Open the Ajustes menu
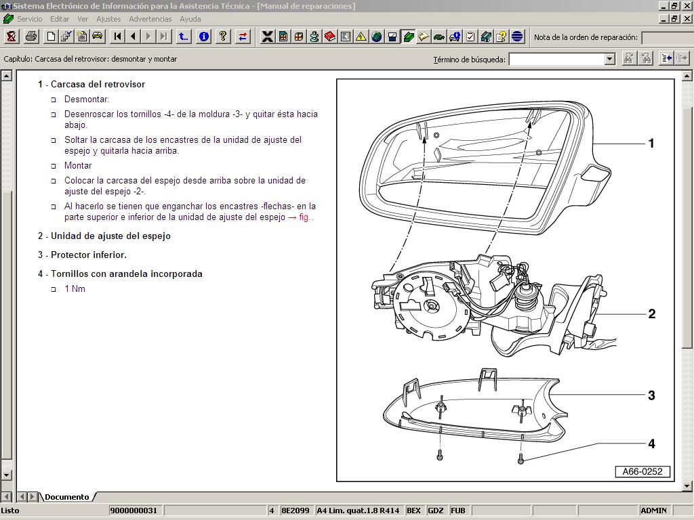This screenshot has width=694, height=520. (x=108, y=19)
